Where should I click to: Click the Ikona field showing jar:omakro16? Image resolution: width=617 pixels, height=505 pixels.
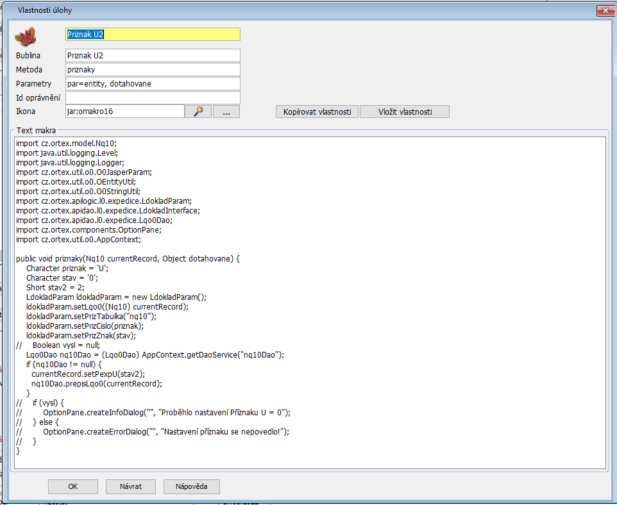125,112
